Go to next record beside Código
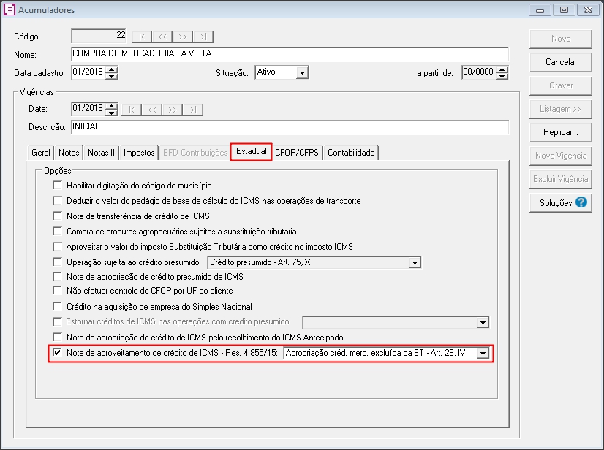The height and width of the screenshot is (450, 604). (x=183, y=37)
